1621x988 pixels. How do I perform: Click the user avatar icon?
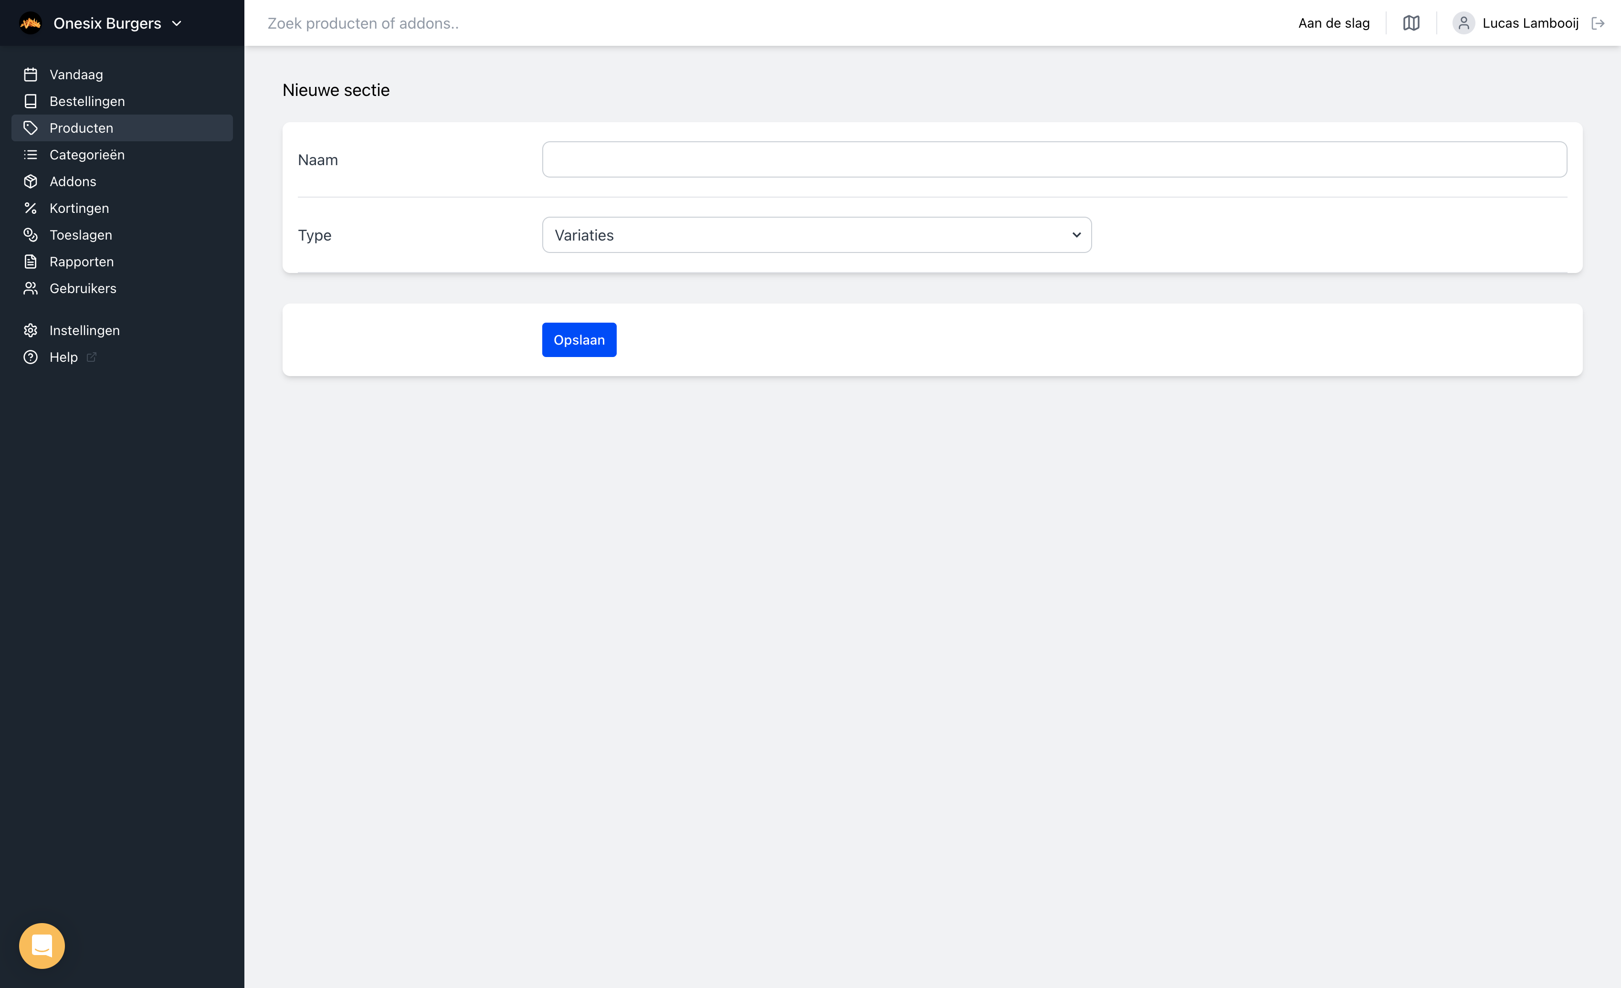(1464, 23)
